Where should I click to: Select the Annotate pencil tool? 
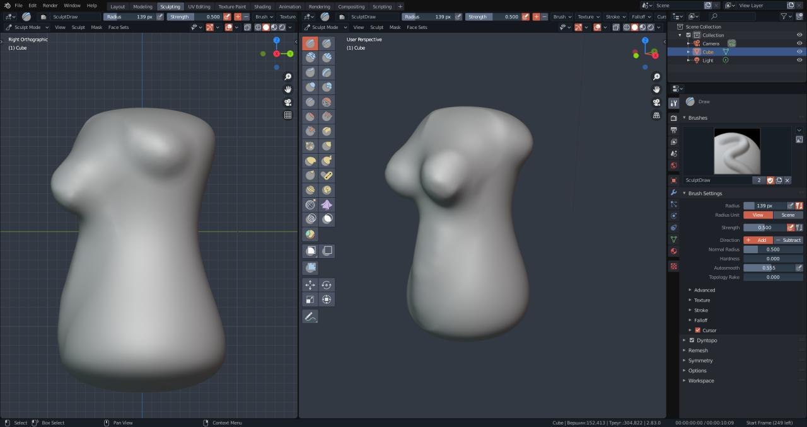[310, 316]
